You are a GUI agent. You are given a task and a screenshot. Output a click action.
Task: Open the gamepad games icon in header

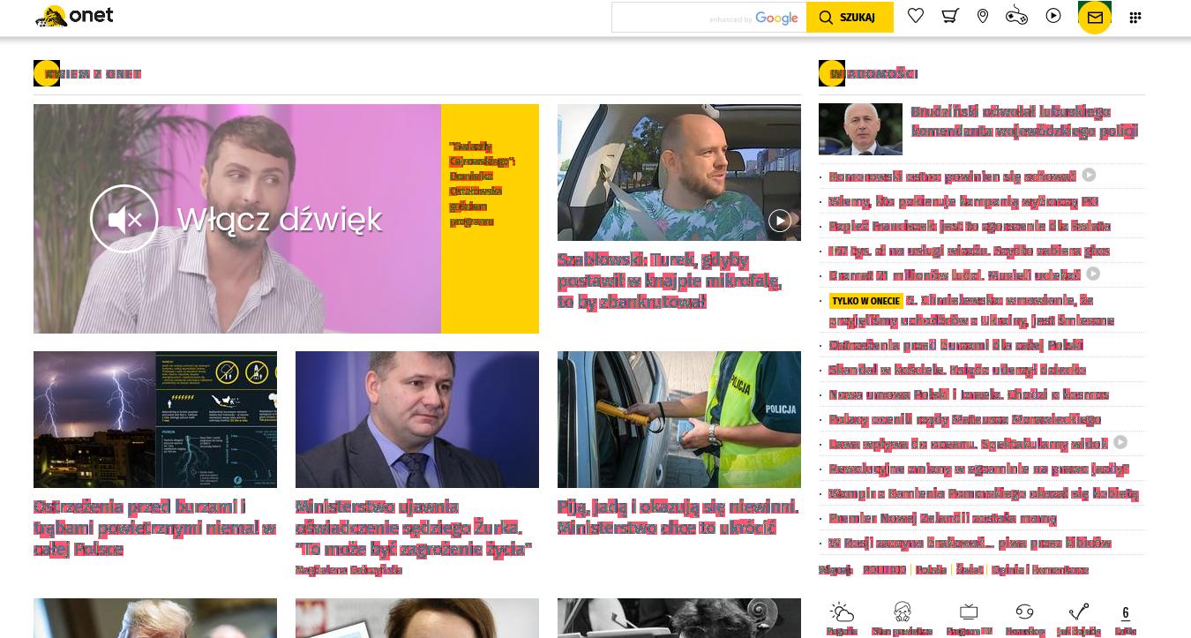coord(1017,16)
